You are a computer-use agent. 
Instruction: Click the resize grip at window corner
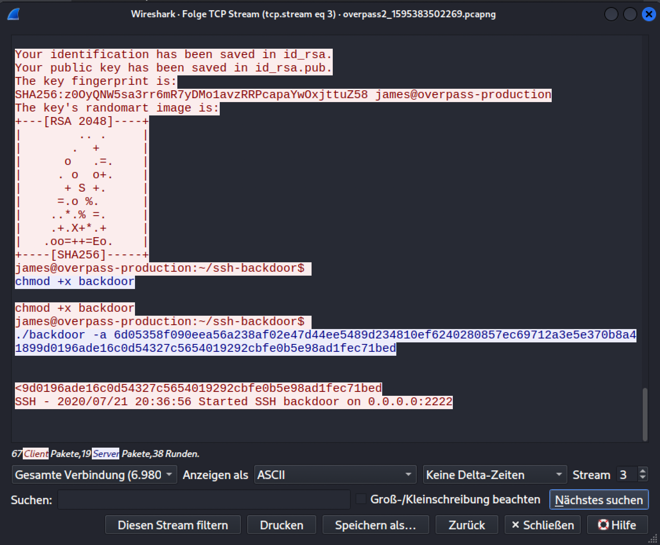654,538
